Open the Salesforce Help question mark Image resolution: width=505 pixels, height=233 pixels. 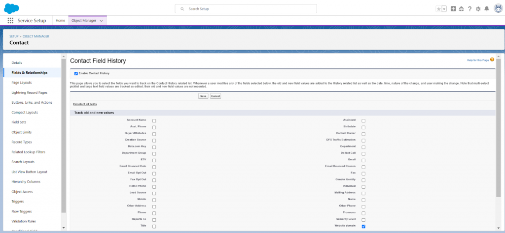click(469, 9)
